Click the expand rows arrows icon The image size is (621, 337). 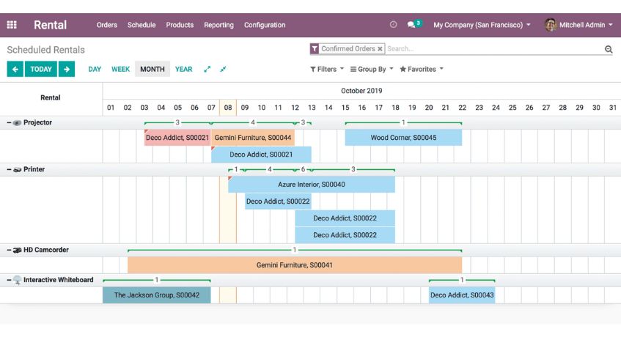(x=207, y=70)
